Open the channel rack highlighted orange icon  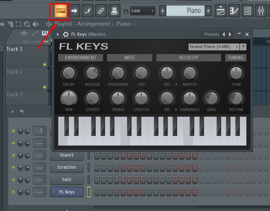(x=60, y=11)
